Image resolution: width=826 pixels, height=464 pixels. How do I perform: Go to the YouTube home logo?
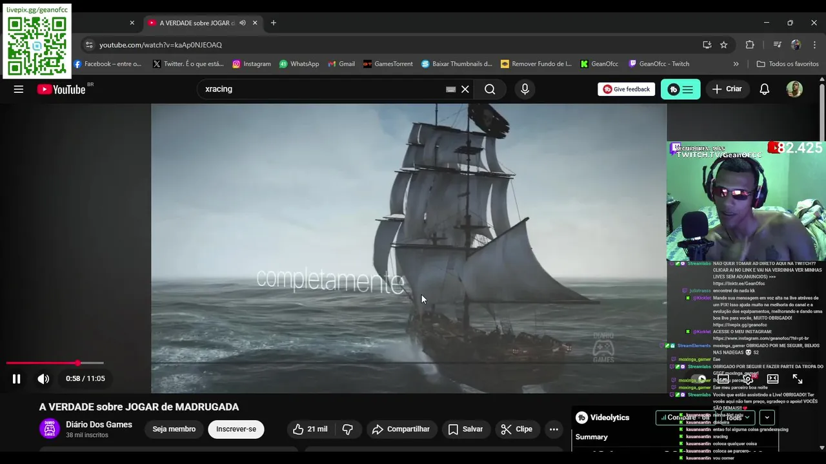pos(61,90)
